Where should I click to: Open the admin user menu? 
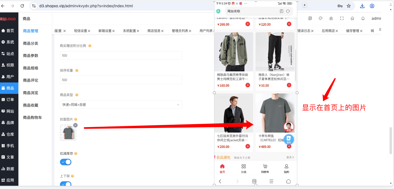pyautogui.click(x=376, y=18)
